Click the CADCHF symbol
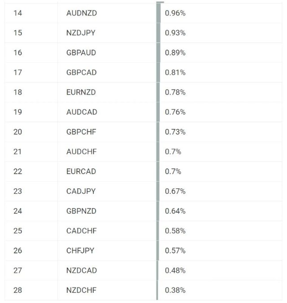This screenshot has height=303, width=287. (81, 230)
